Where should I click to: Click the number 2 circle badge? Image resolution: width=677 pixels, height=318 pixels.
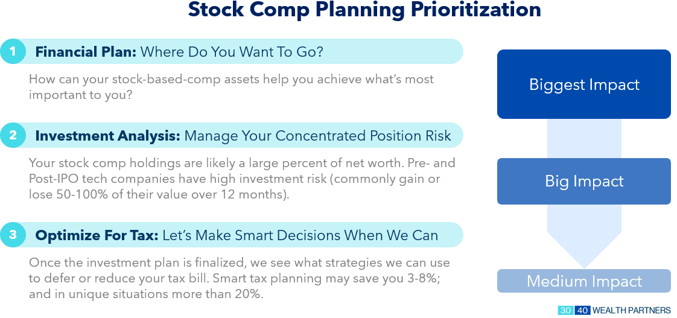coord(13,136)
